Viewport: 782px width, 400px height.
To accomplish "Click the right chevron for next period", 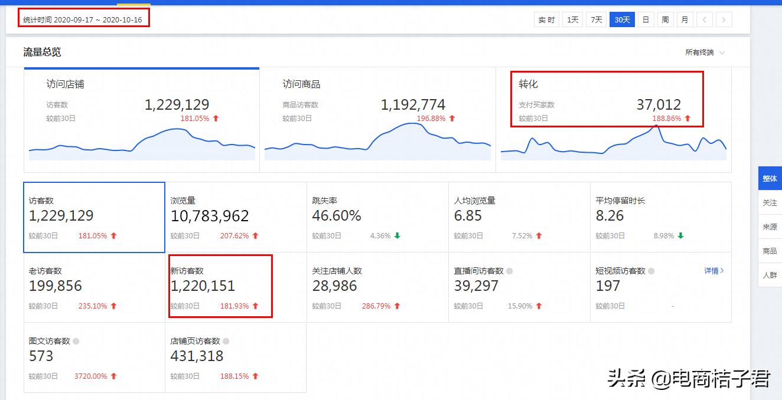I will 724,19.
